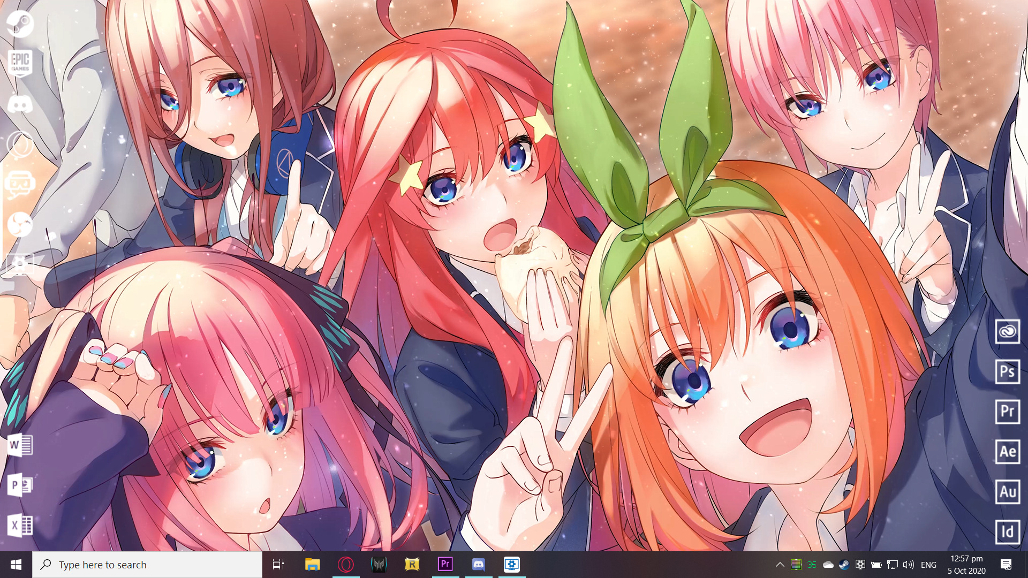Select the Premiere Pro (Pr) desktop icon
Viewport: 1028px width, 578px height.
tap(1007, 412)
